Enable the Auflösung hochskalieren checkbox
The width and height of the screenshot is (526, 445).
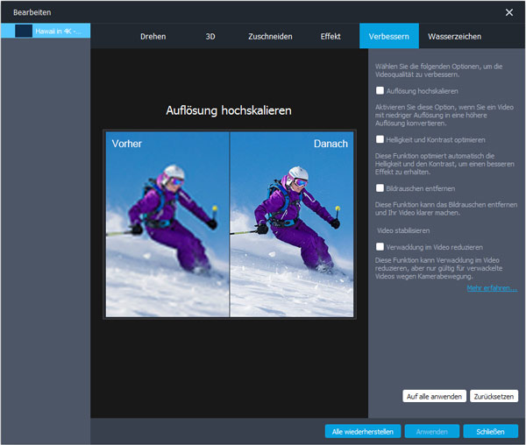379,90
